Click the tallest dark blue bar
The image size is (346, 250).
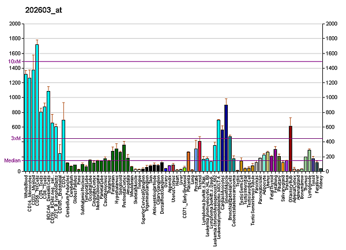(x=226, y=138)
